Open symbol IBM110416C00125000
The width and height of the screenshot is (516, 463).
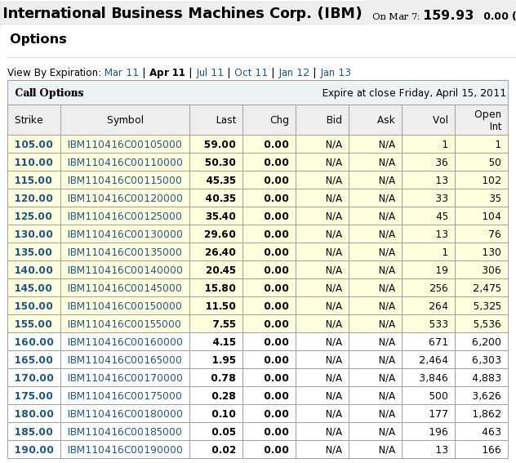coord(125,216)
